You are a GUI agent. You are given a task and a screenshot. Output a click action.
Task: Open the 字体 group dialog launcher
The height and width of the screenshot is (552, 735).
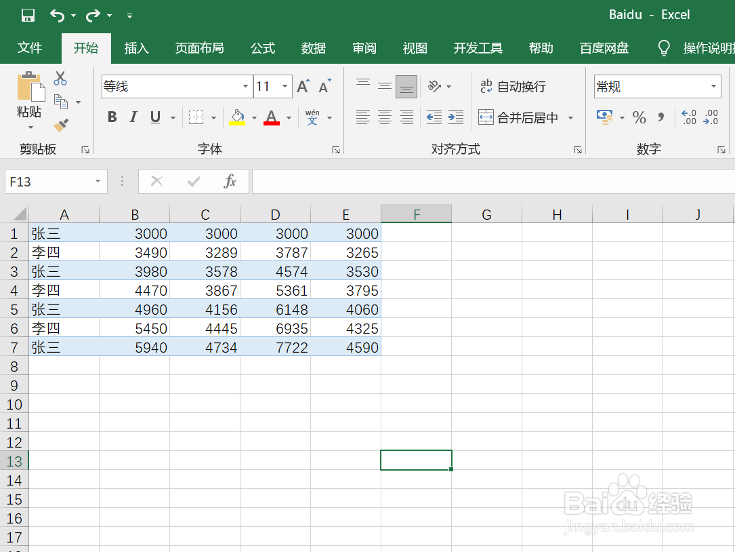(336, 149)
